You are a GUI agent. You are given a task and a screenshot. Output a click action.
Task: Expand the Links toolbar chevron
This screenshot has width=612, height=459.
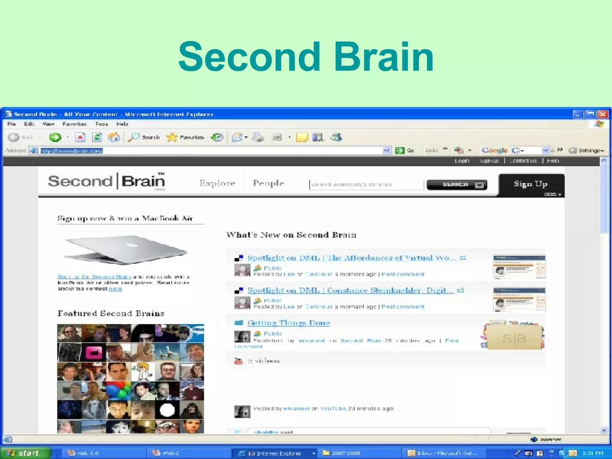pos(445,149)
